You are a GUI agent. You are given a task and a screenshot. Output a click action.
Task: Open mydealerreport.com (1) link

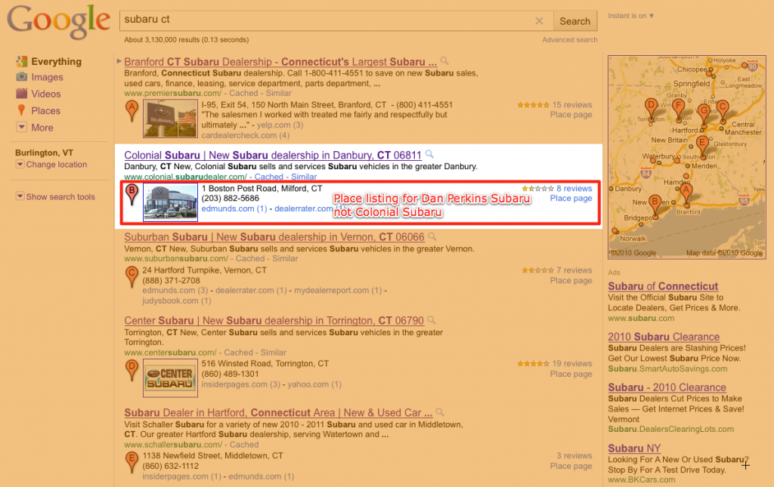(338, 291)
